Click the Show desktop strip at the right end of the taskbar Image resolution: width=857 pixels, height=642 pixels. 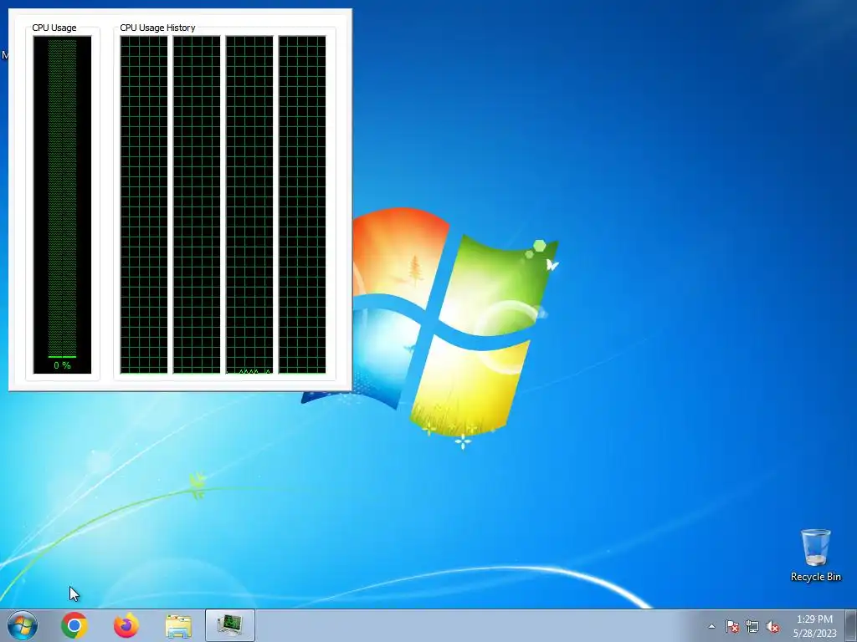click(x=851, y=625)
